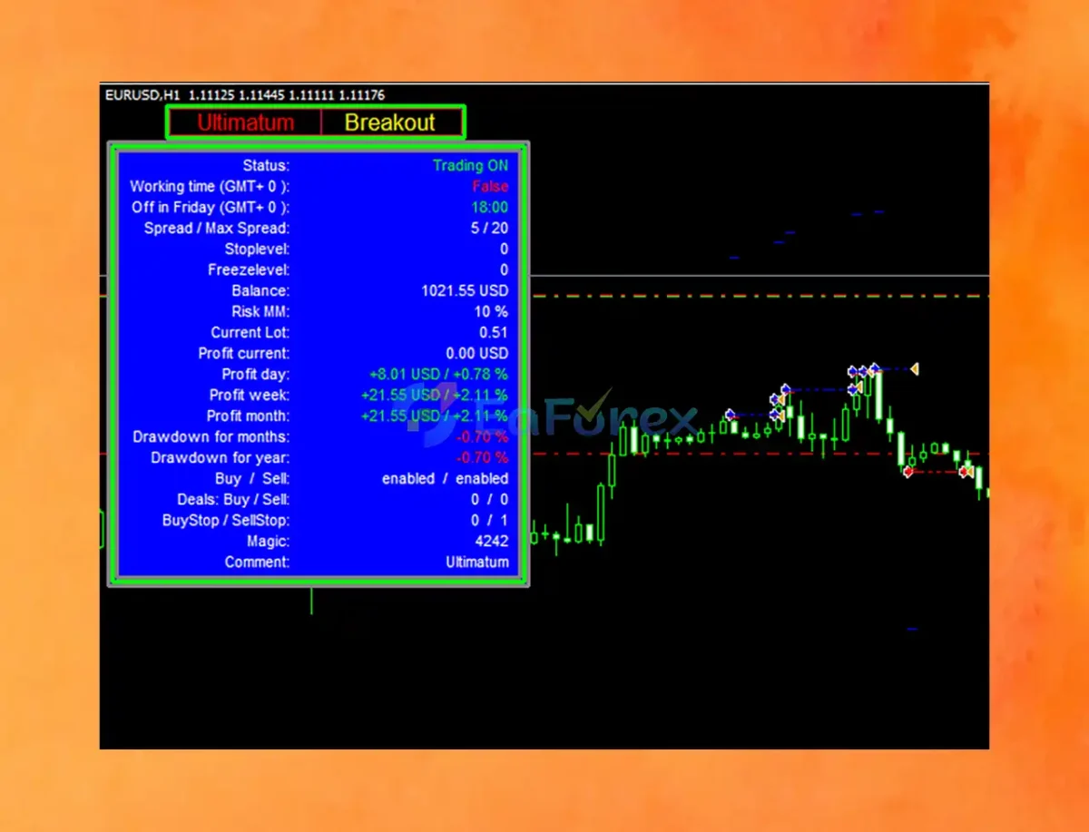Click the 'Balance:' label

coord(260,290)
